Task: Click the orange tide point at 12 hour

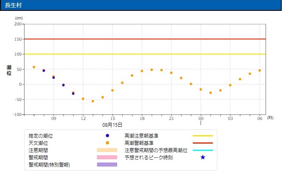Action: click(83, 99)
